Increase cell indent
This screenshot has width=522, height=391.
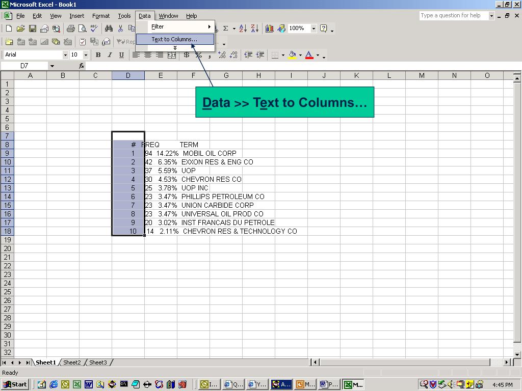[260, 55]
